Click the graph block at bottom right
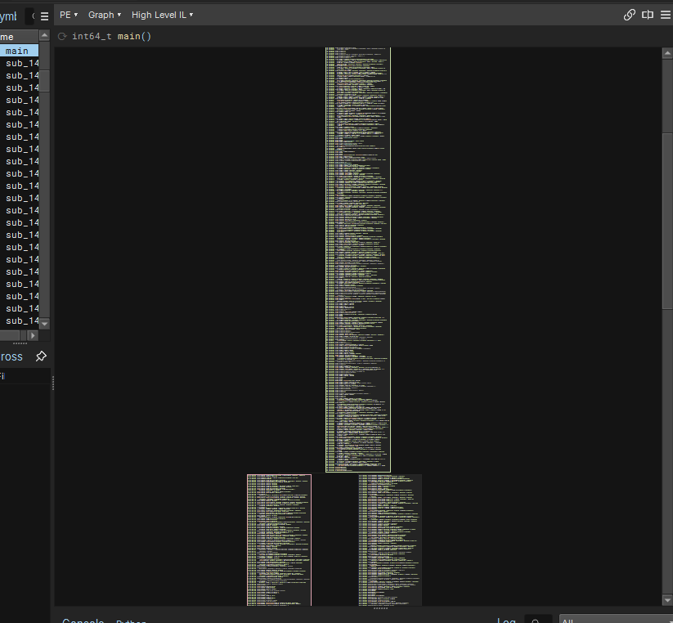Screen dimensions: 673x623 click(x=390, y=540)
